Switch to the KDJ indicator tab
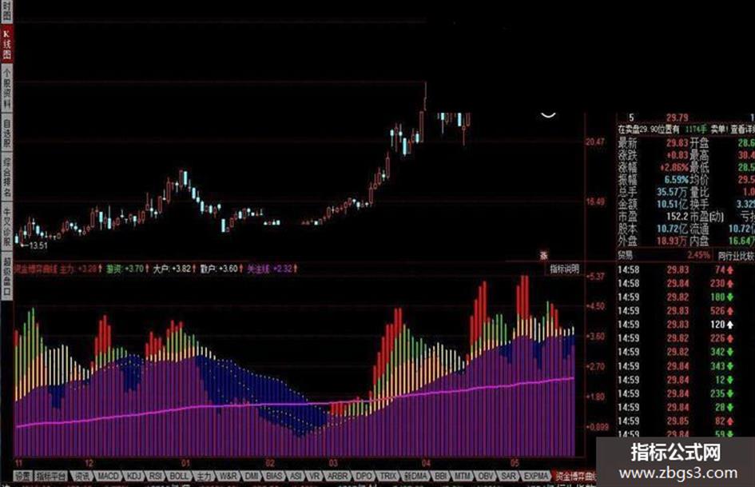The image size is (755, 487). point(134,477)
